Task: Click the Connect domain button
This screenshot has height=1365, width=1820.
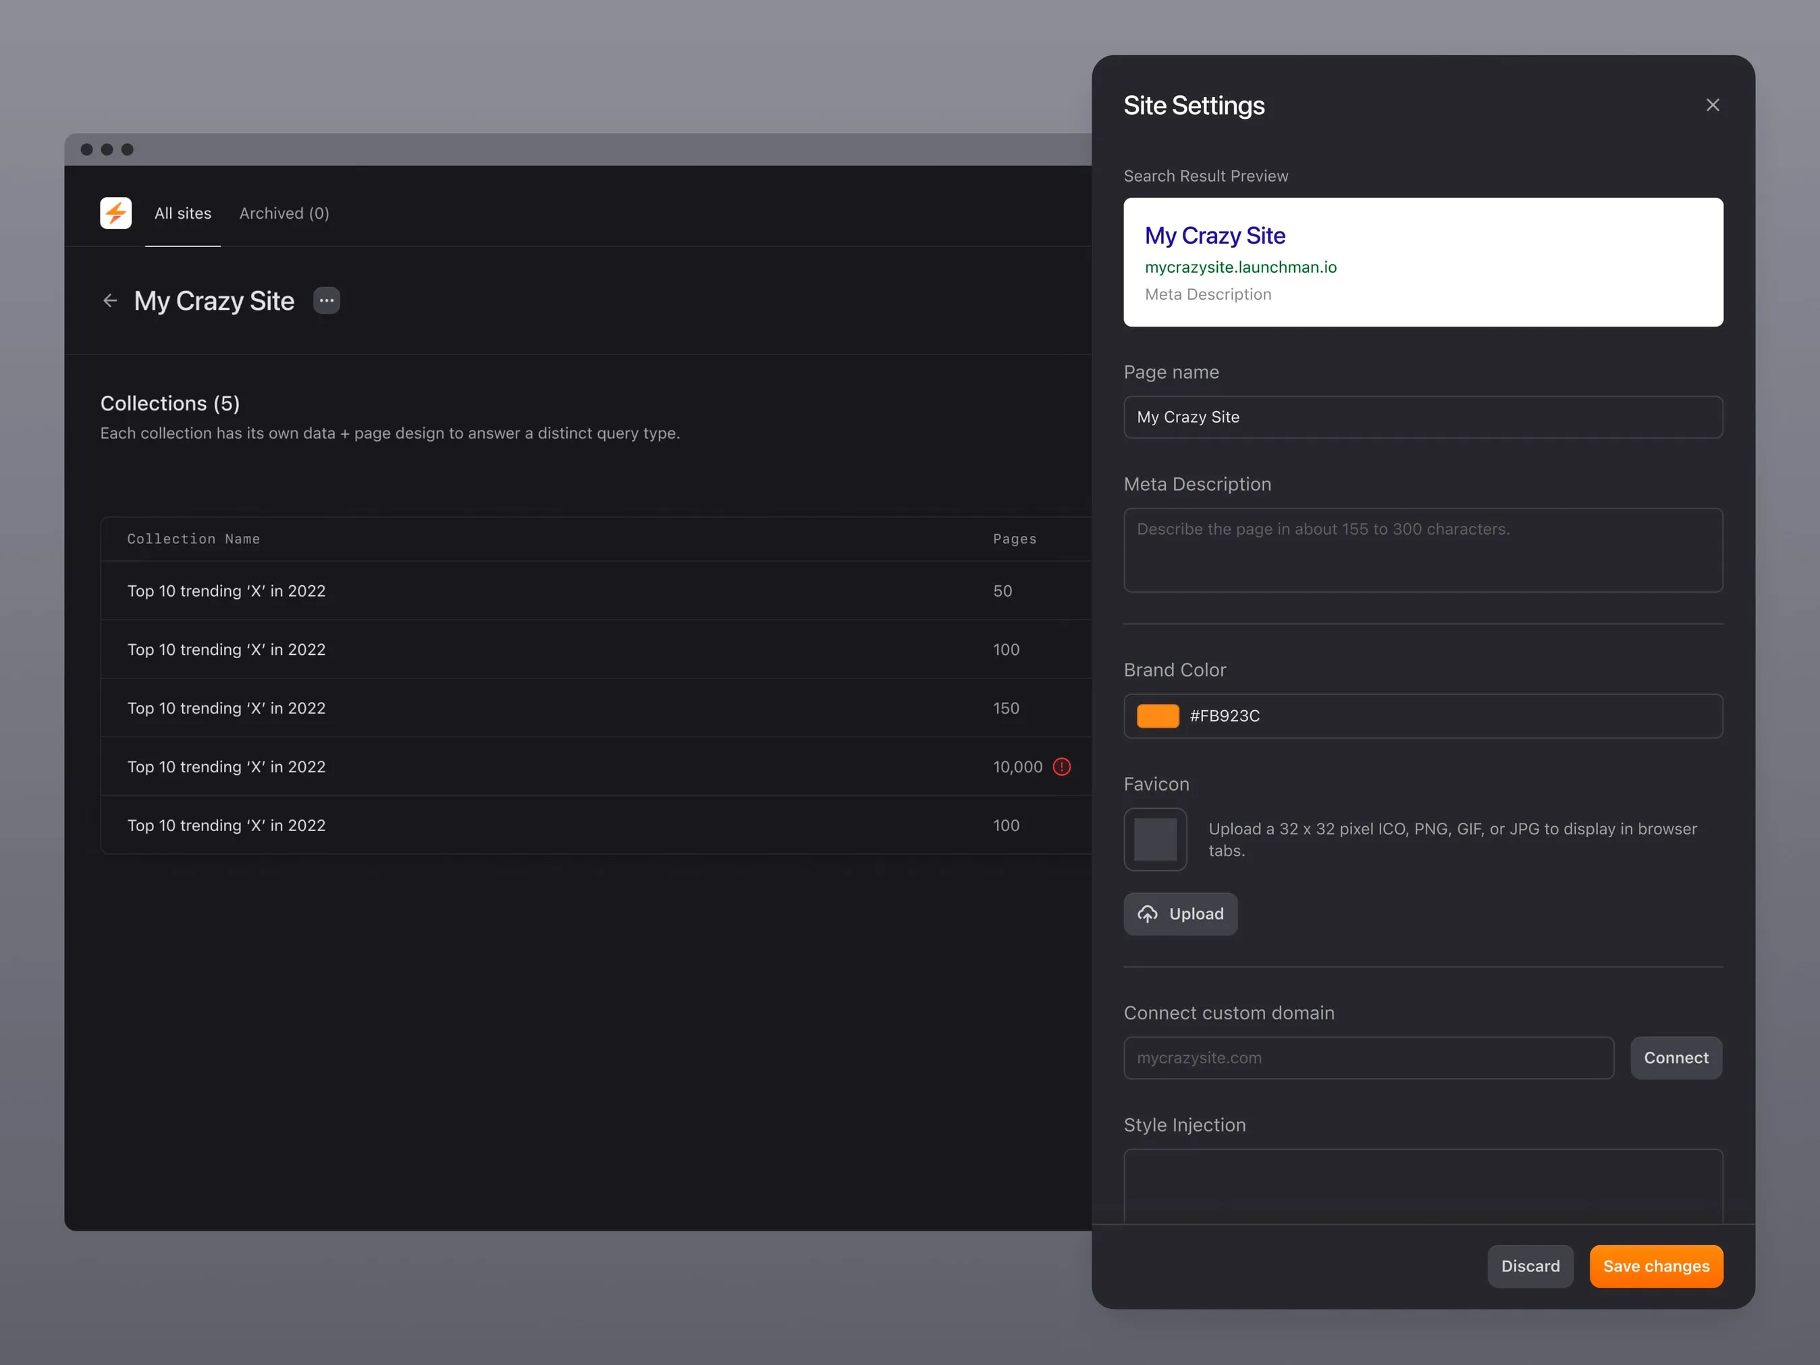Action: (x=1676, y=1058)
